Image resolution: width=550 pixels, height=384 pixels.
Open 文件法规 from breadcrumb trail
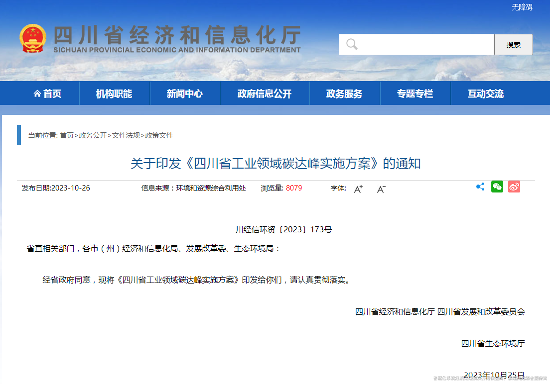click(x=124, y=135)
